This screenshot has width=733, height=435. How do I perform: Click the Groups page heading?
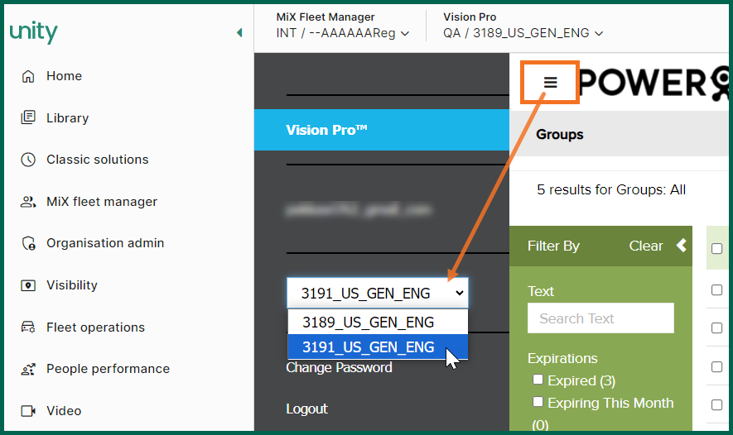click(560, 135)
